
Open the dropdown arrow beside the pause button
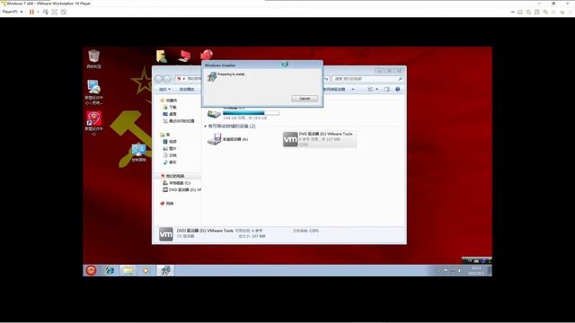(38, 12)
